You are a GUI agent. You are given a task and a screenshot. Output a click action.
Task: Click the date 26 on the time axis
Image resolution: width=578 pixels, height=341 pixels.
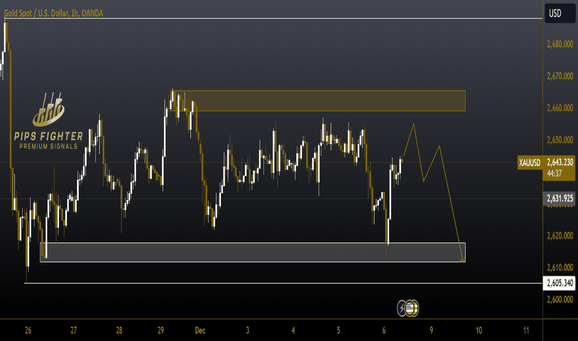(x=29, y=330)
